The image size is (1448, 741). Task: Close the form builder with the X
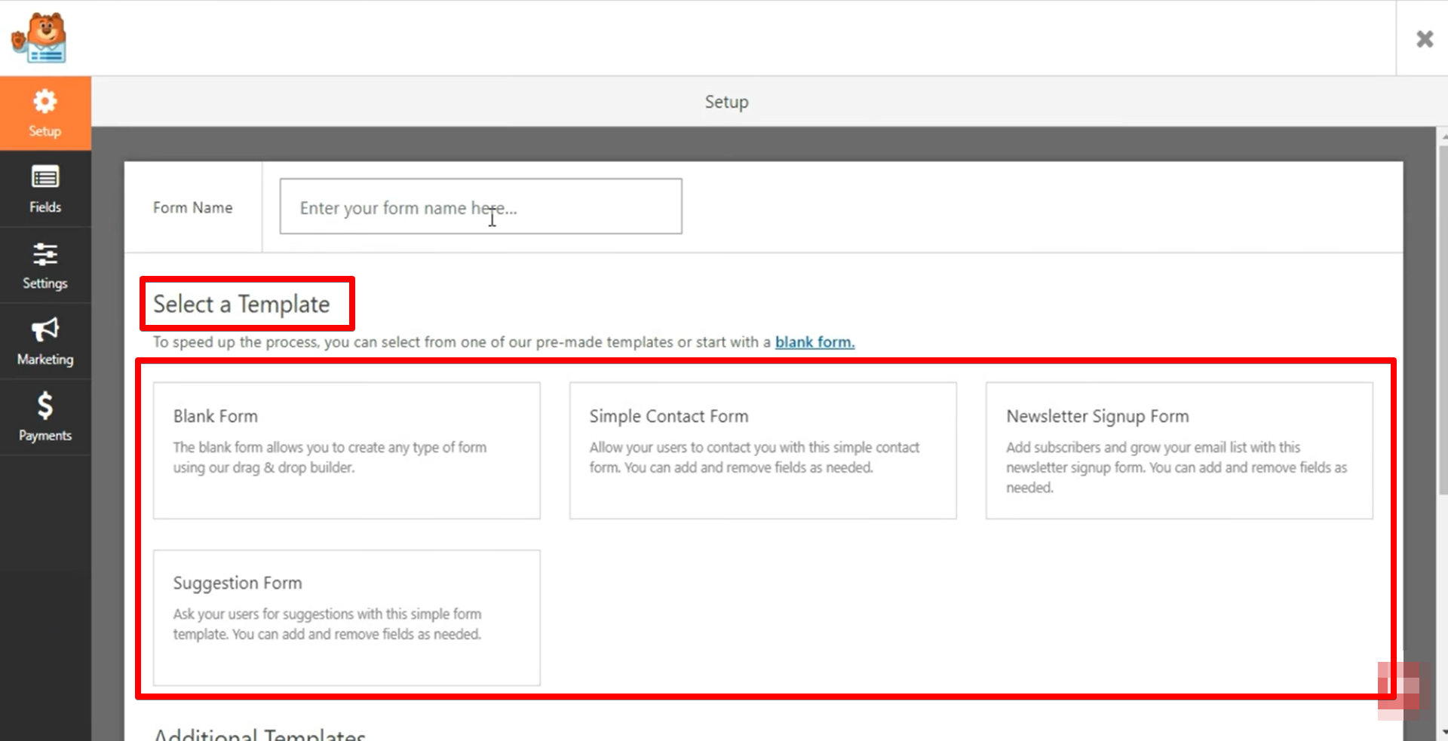tap(1424, 39)
